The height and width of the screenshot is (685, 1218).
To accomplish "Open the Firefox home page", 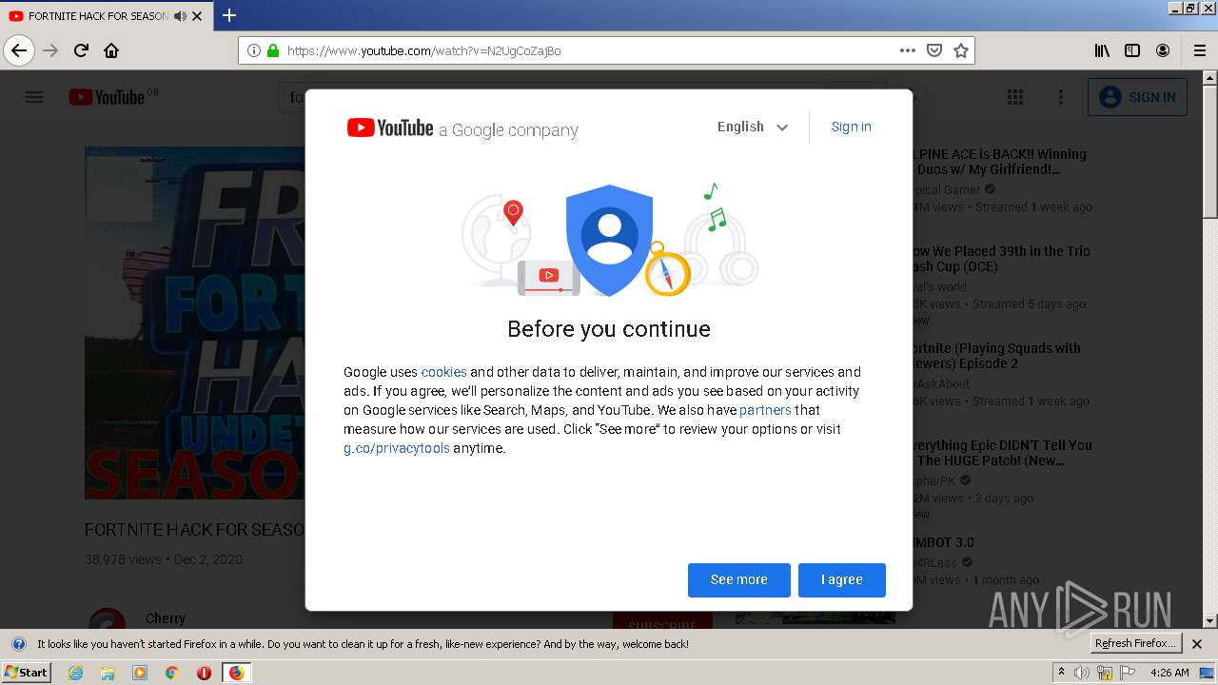I will click(x=111, y=50).
